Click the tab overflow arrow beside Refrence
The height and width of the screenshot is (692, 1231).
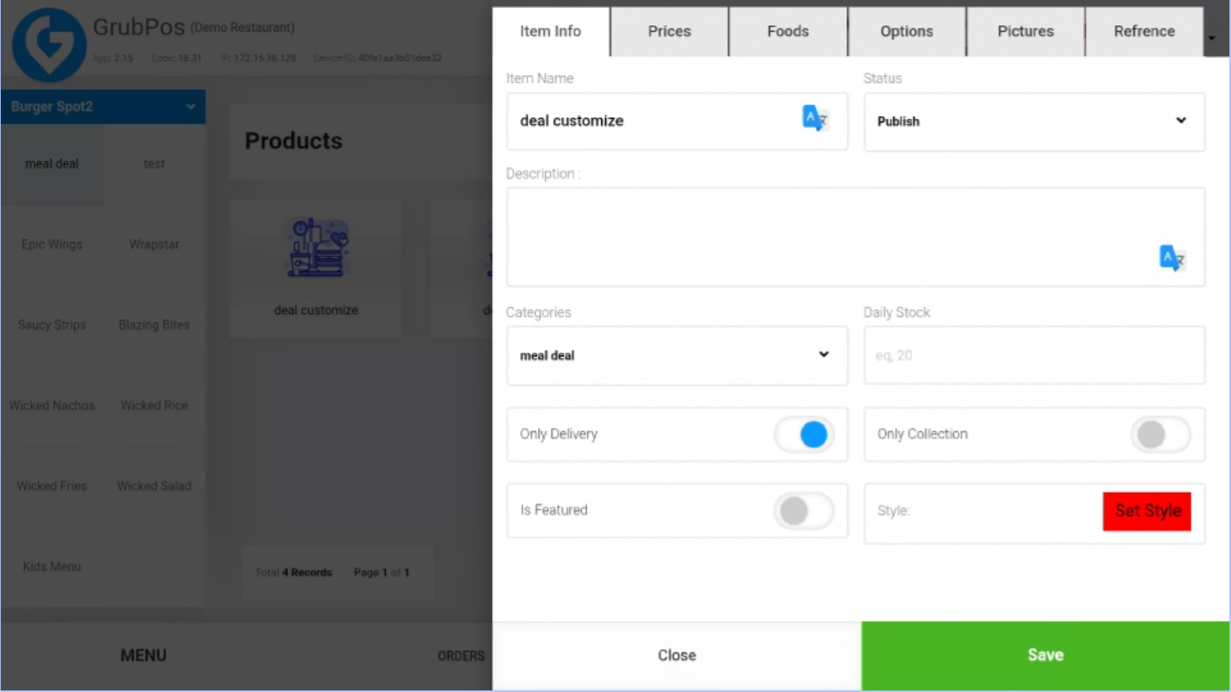pyautogui.click(x=1211, y=37)
